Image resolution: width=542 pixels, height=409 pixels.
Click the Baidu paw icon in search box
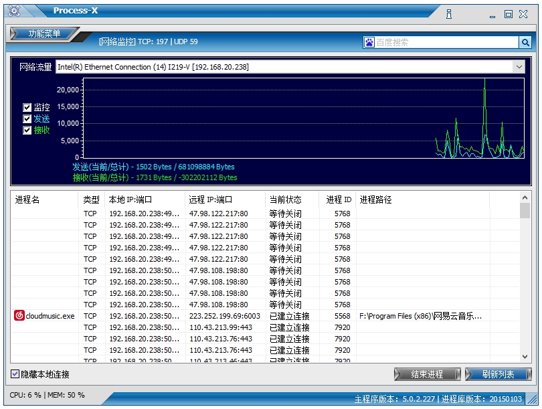point(369,43)
